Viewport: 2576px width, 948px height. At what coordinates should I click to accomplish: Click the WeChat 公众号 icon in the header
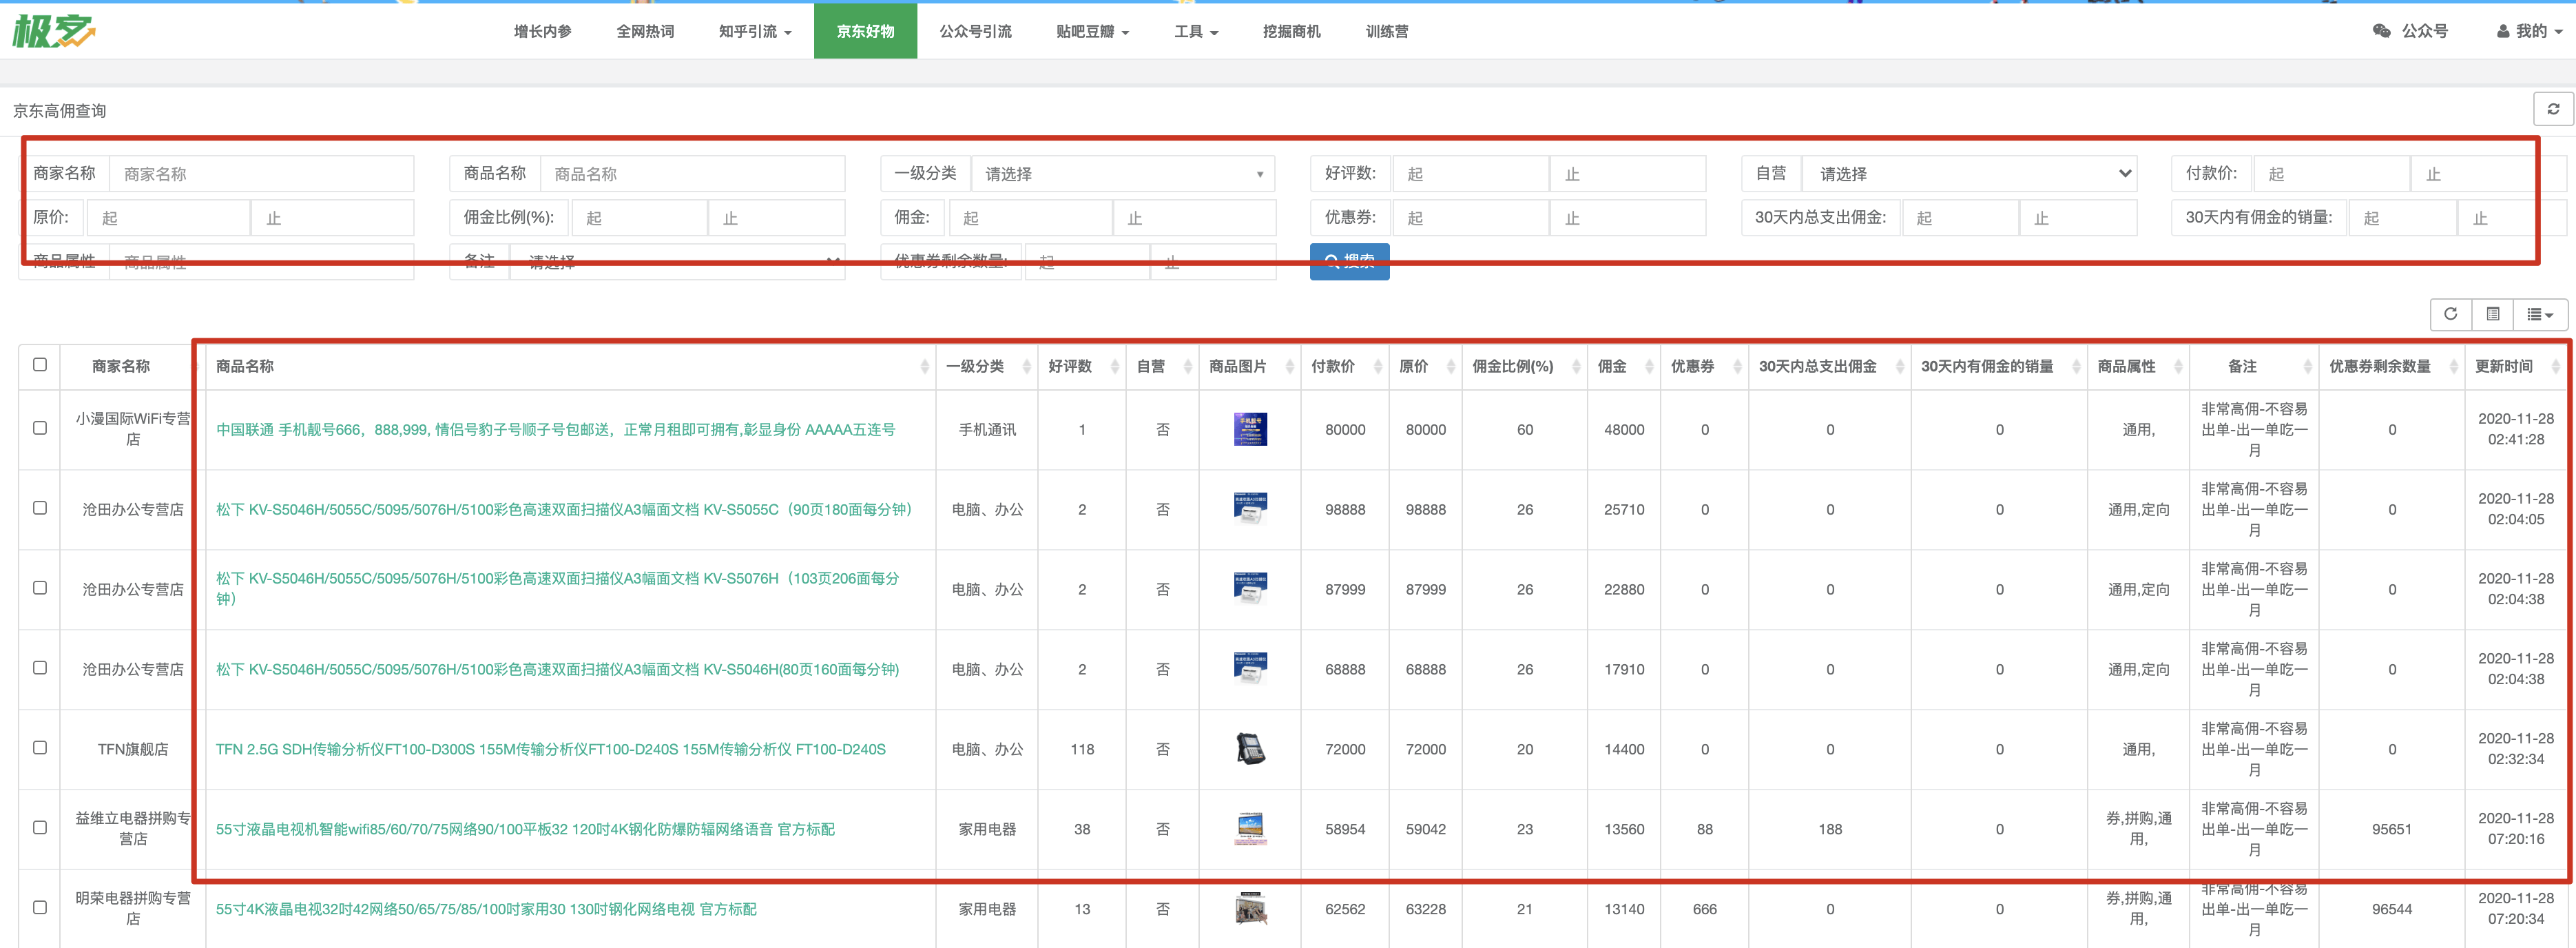(x=2382, y=31)
